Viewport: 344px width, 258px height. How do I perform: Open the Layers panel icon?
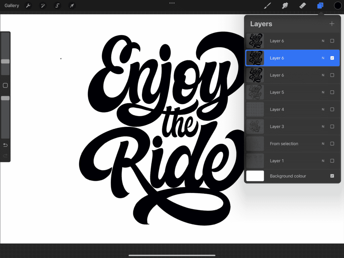(319, 5)
